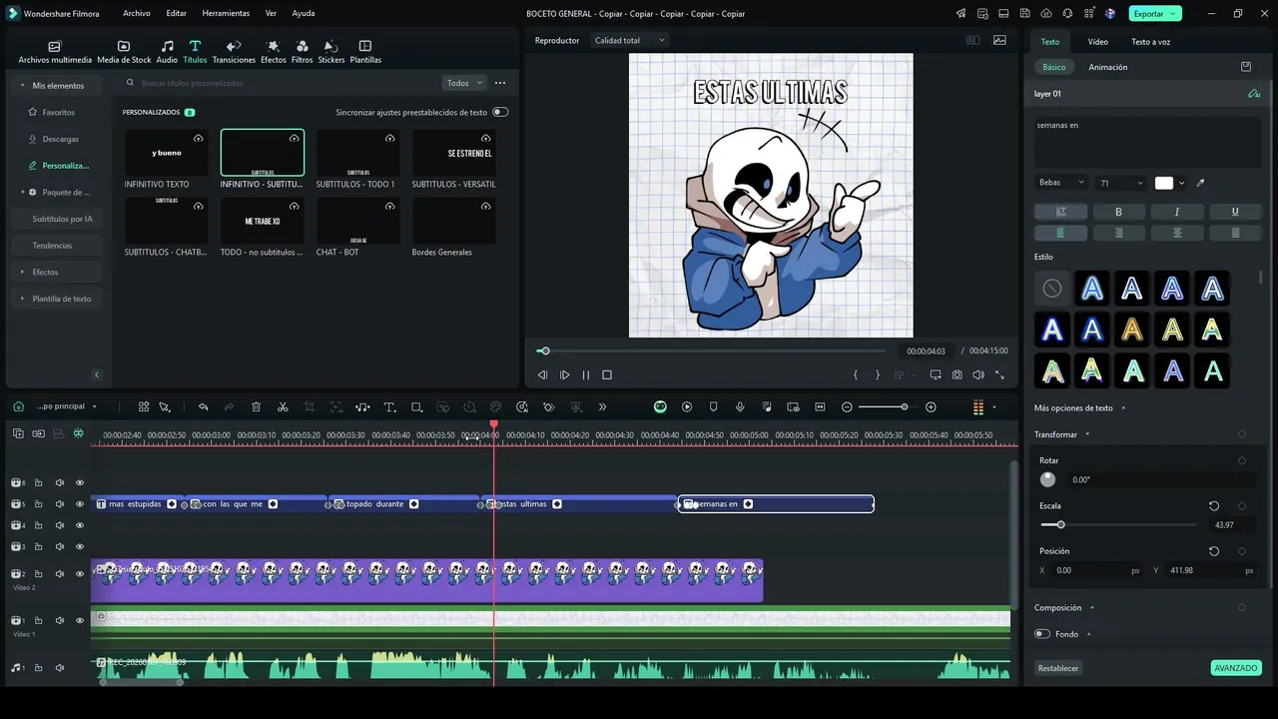Open the Animación sub-tab

(x=1107, y=67)
